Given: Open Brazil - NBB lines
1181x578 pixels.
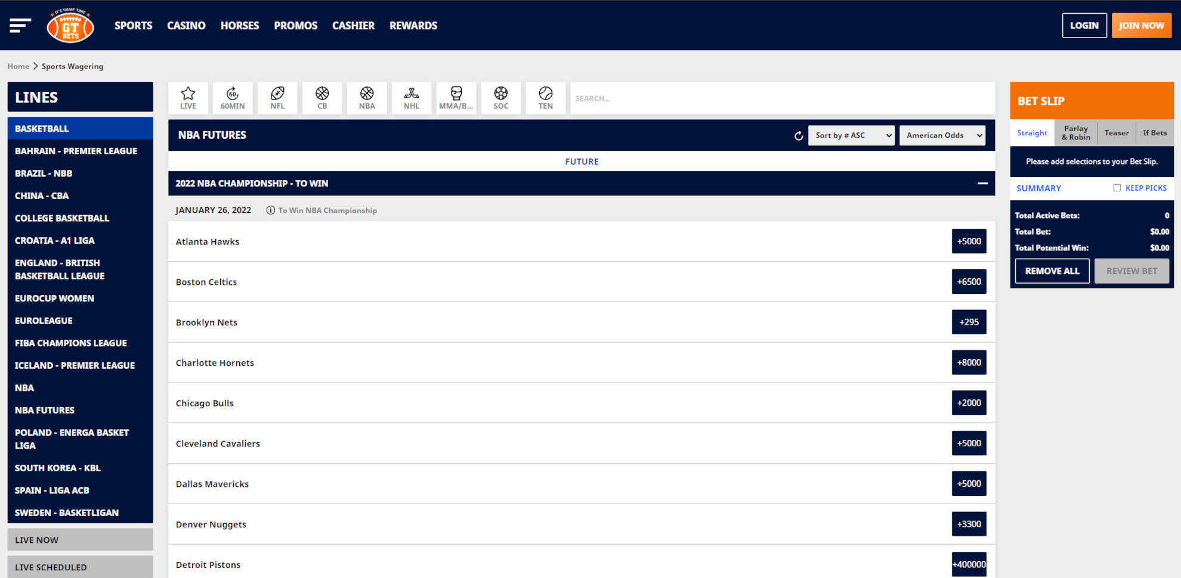Looking at the screenshot, I should point(80,173).
